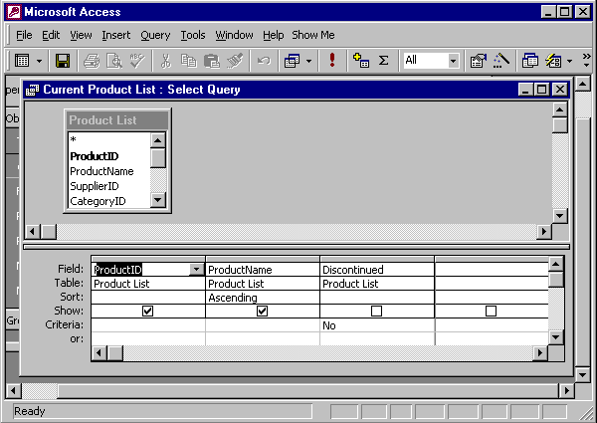Image resolution: width=597 pixels, height=423 pixels.
Task: Open the Show Me menu
Action: click(313, 35)
